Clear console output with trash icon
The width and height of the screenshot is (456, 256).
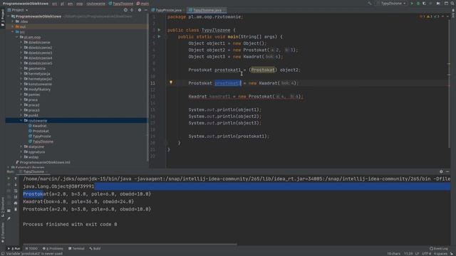pyautogui.click(x=16, y=209)
